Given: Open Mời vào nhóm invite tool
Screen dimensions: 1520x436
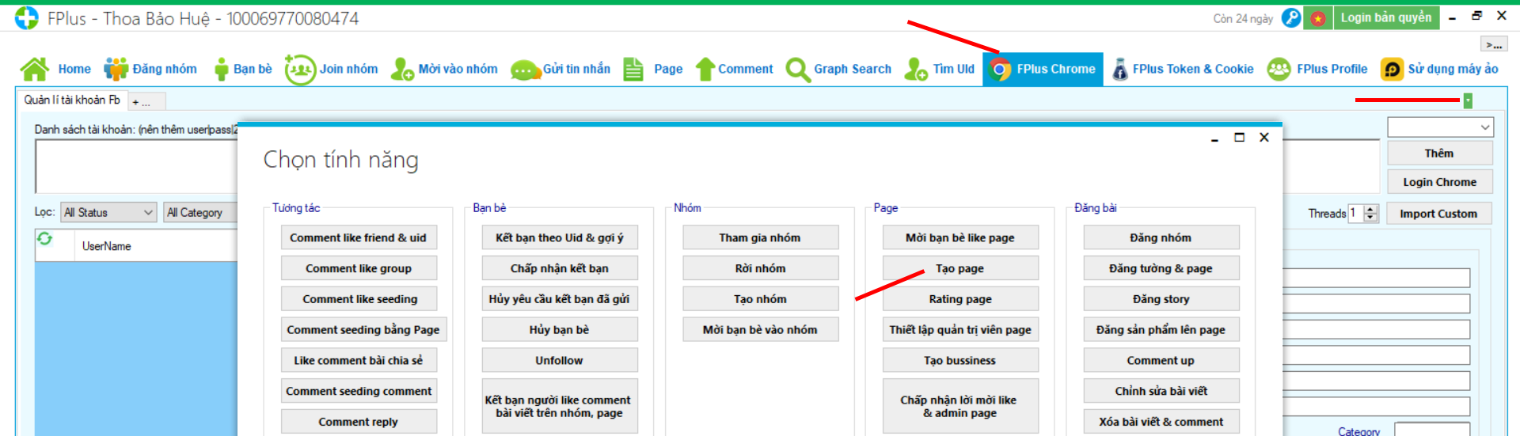Looking at the screenshot, I should click(444, 70).
